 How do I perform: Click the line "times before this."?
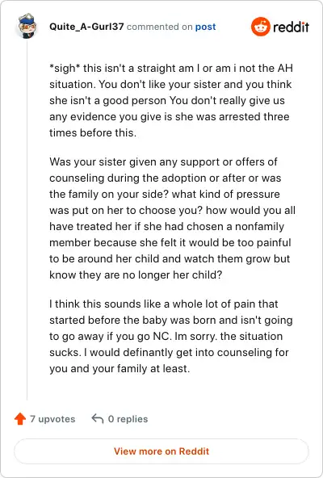coord(93,133)
